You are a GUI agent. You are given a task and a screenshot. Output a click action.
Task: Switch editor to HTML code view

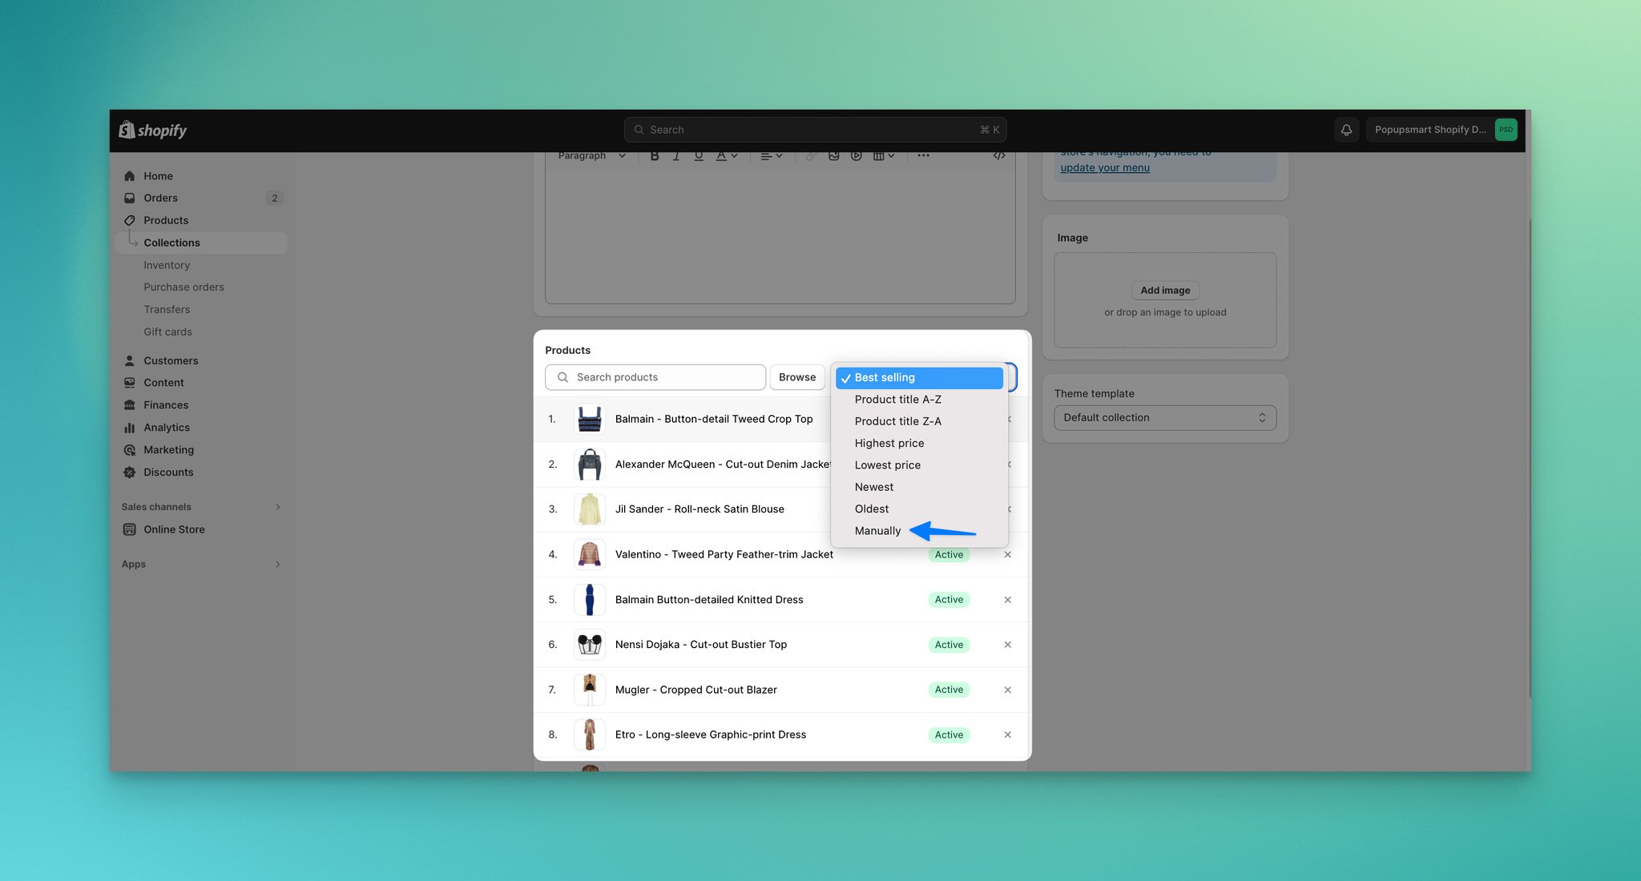tap(999, 156)
